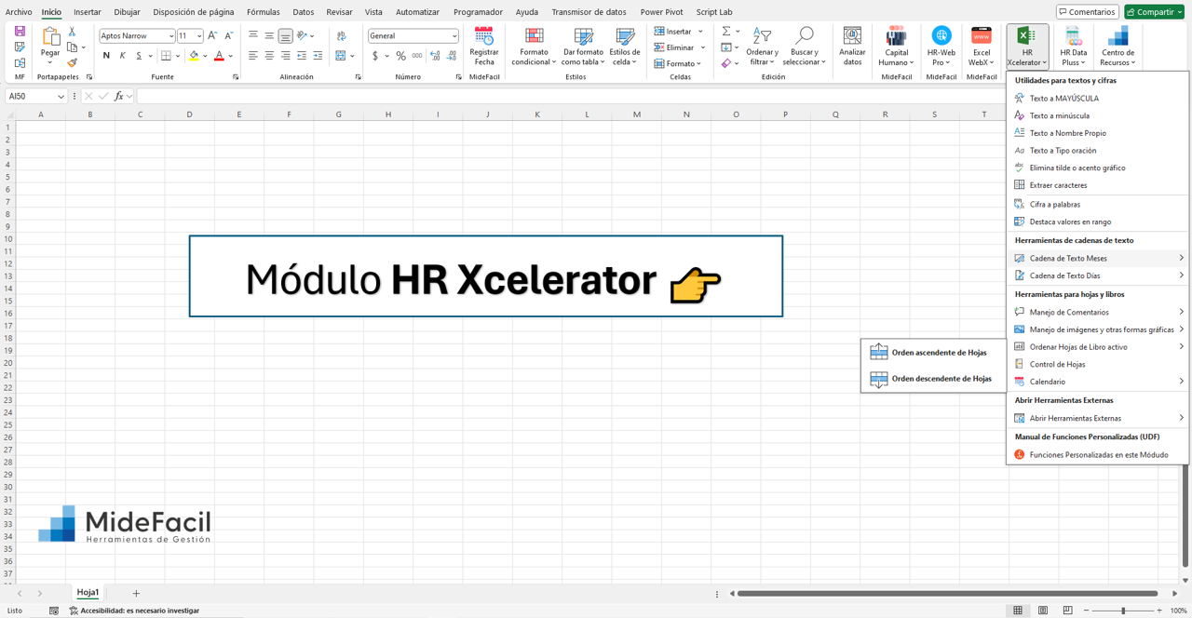Increase decimal places
The height and width of the screenshot is (618, 1192).
(x=435, y=56)
